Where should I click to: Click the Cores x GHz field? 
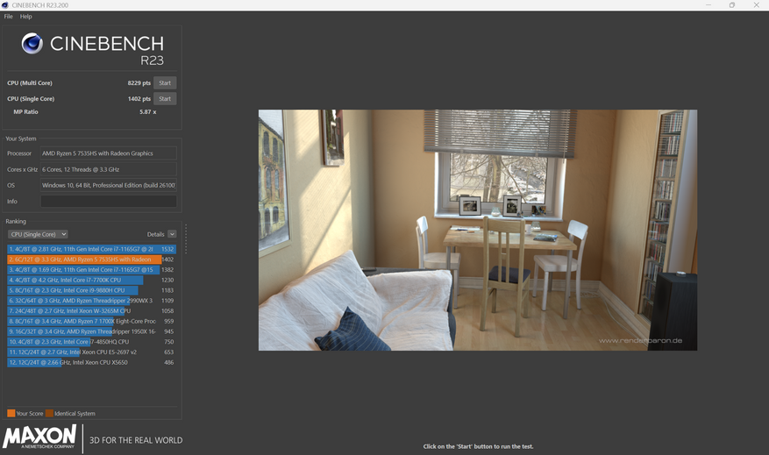point(109,169)
